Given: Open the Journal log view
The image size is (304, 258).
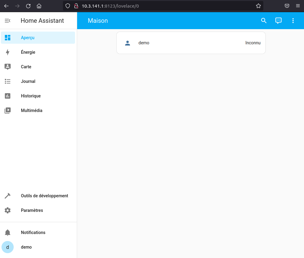Looking at the screenshot, I should (x=28, y=81).
